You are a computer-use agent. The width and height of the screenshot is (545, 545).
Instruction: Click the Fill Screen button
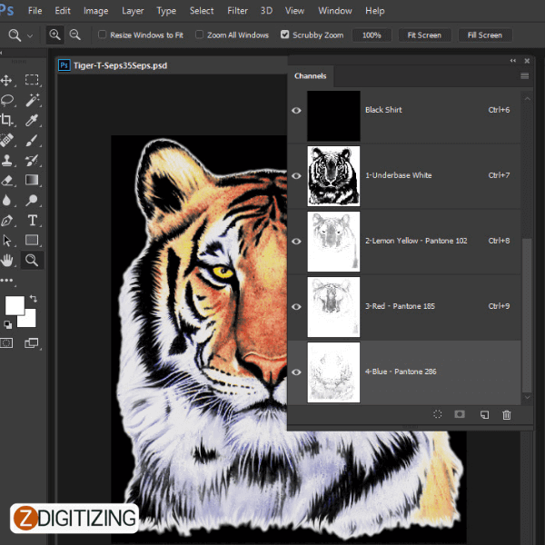(485, 35)
